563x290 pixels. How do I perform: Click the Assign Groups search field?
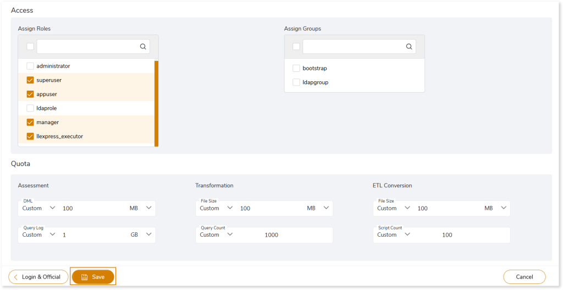coord(360,47)
